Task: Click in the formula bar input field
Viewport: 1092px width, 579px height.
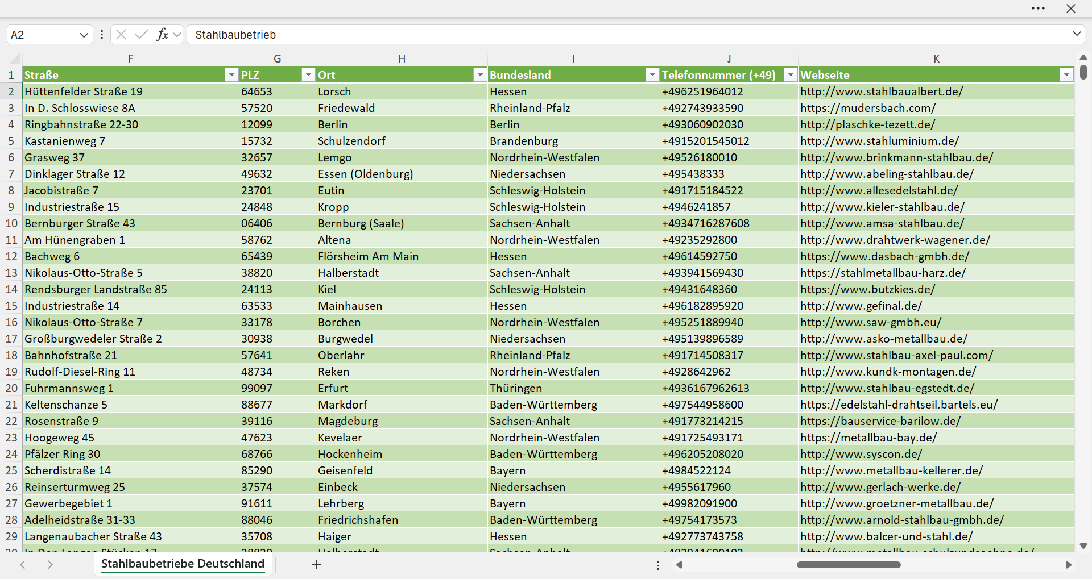Action: point(628,35)
